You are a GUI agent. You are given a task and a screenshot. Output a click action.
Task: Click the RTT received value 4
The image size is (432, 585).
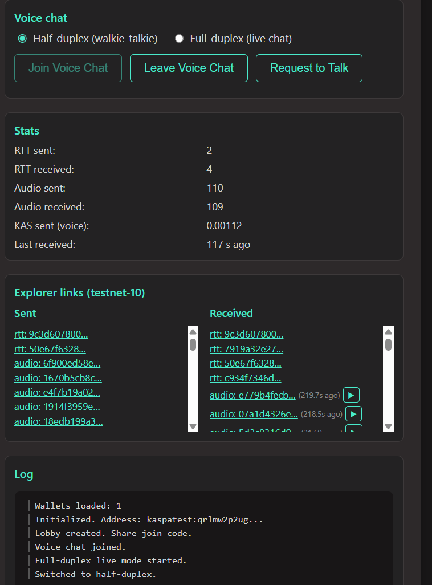pyautogui.click(x=209, y=169)
